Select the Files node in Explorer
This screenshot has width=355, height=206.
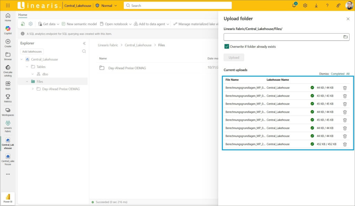(40, 81)
